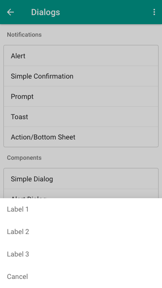Screen dimensions: 162x288
Task: Open the three-dot overflow menu
Action: point(154,12)
